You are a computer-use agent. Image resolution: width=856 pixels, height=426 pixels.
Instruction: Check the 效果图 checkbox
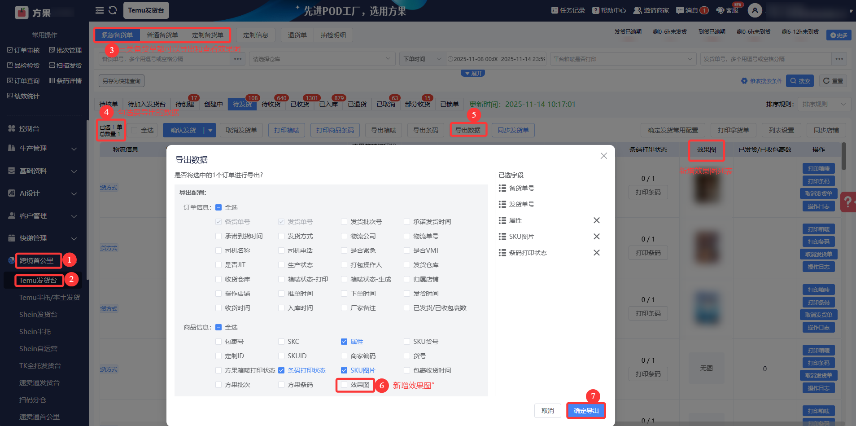[344, 385]
